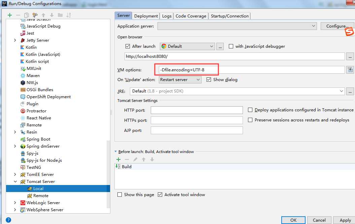Click browse button beside browser dropdown
Screen dimensions: 355x224
[220, 46]
